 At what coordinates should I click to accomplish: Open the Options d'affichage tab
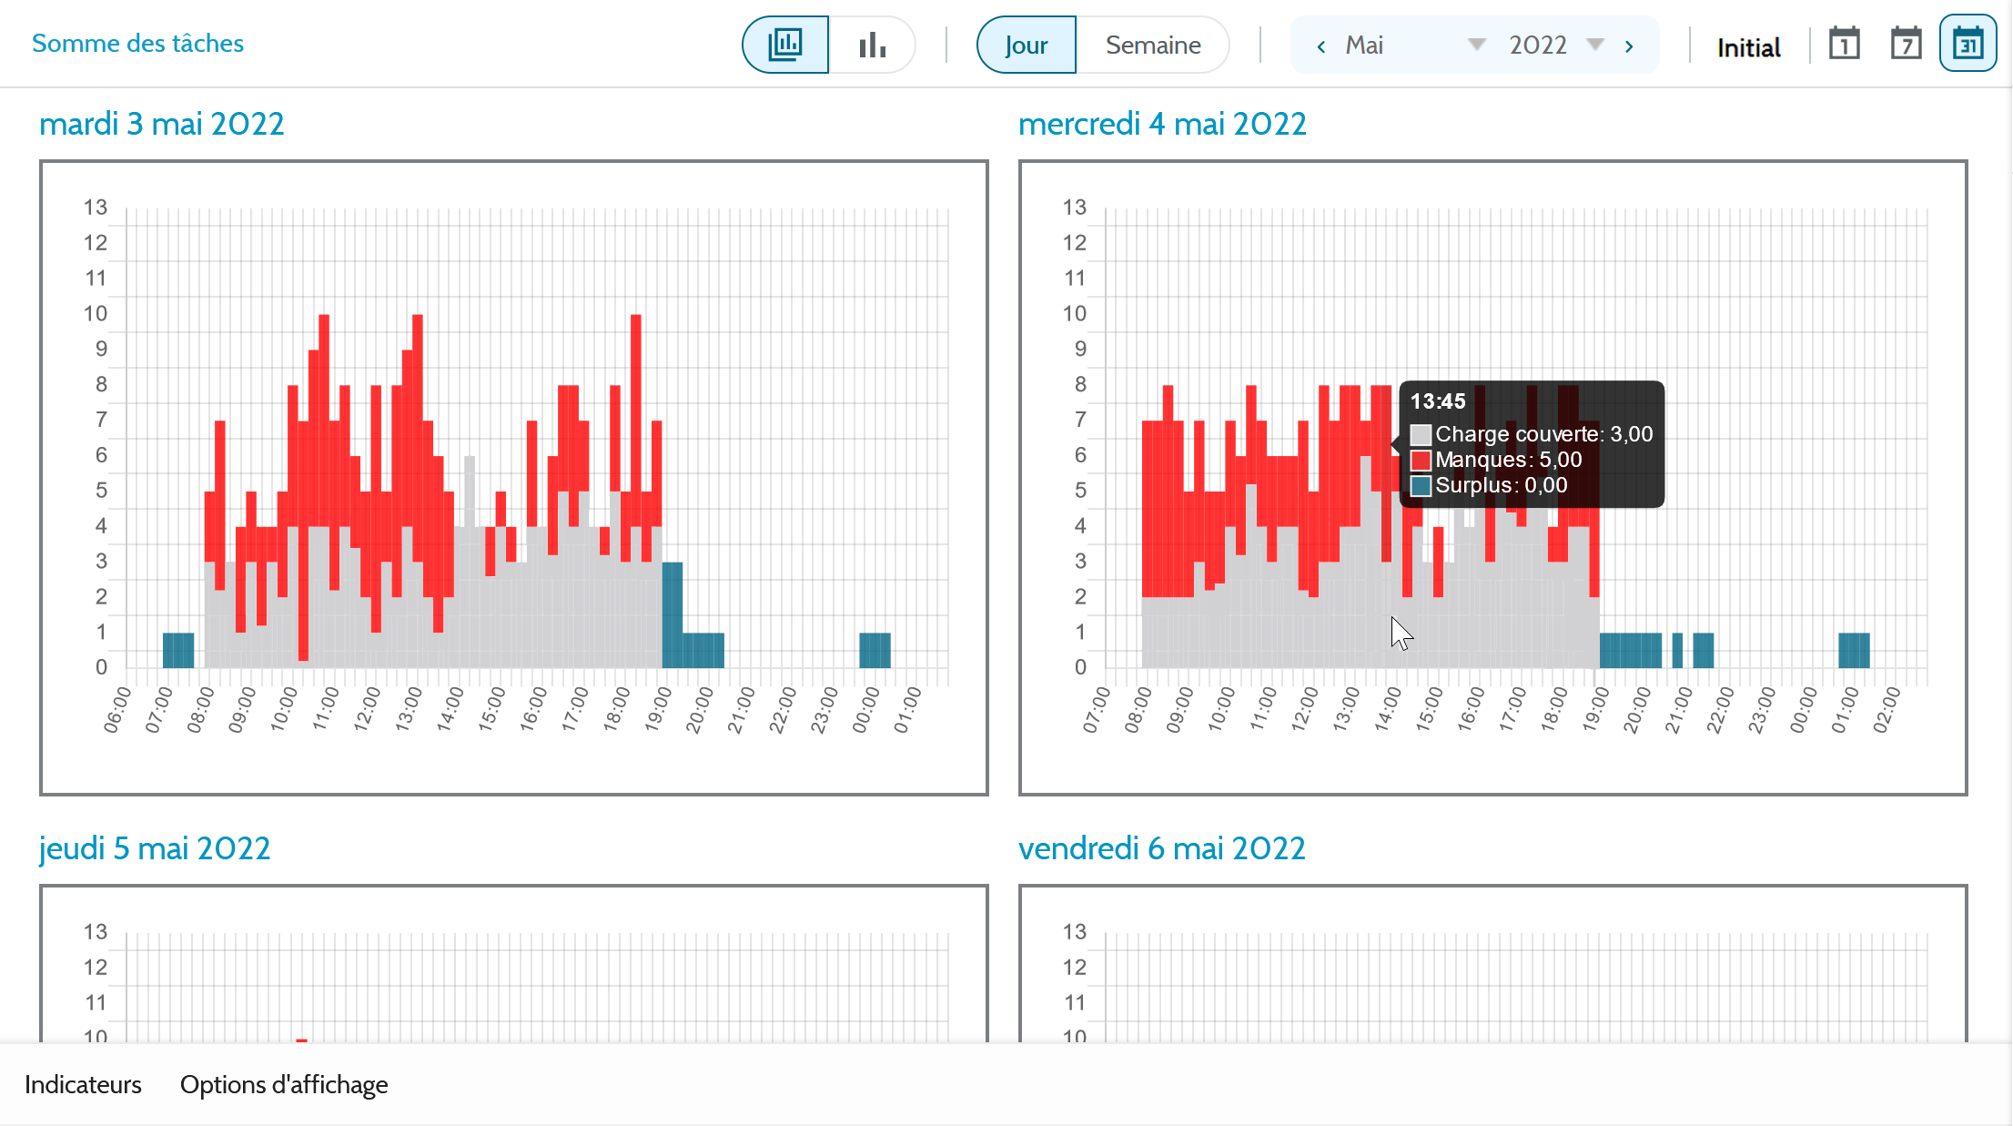click(x=284, y=1085)
